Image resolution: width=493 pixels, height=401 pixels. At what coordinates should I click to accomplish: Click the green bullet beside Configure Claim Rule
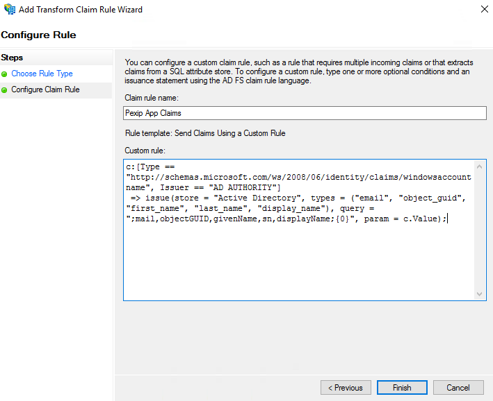point(5,90)
